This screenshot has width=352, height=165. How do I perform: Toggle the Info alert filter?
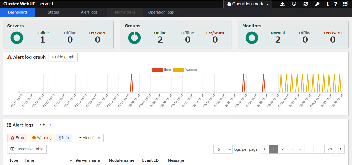click(x=64, y=138)
